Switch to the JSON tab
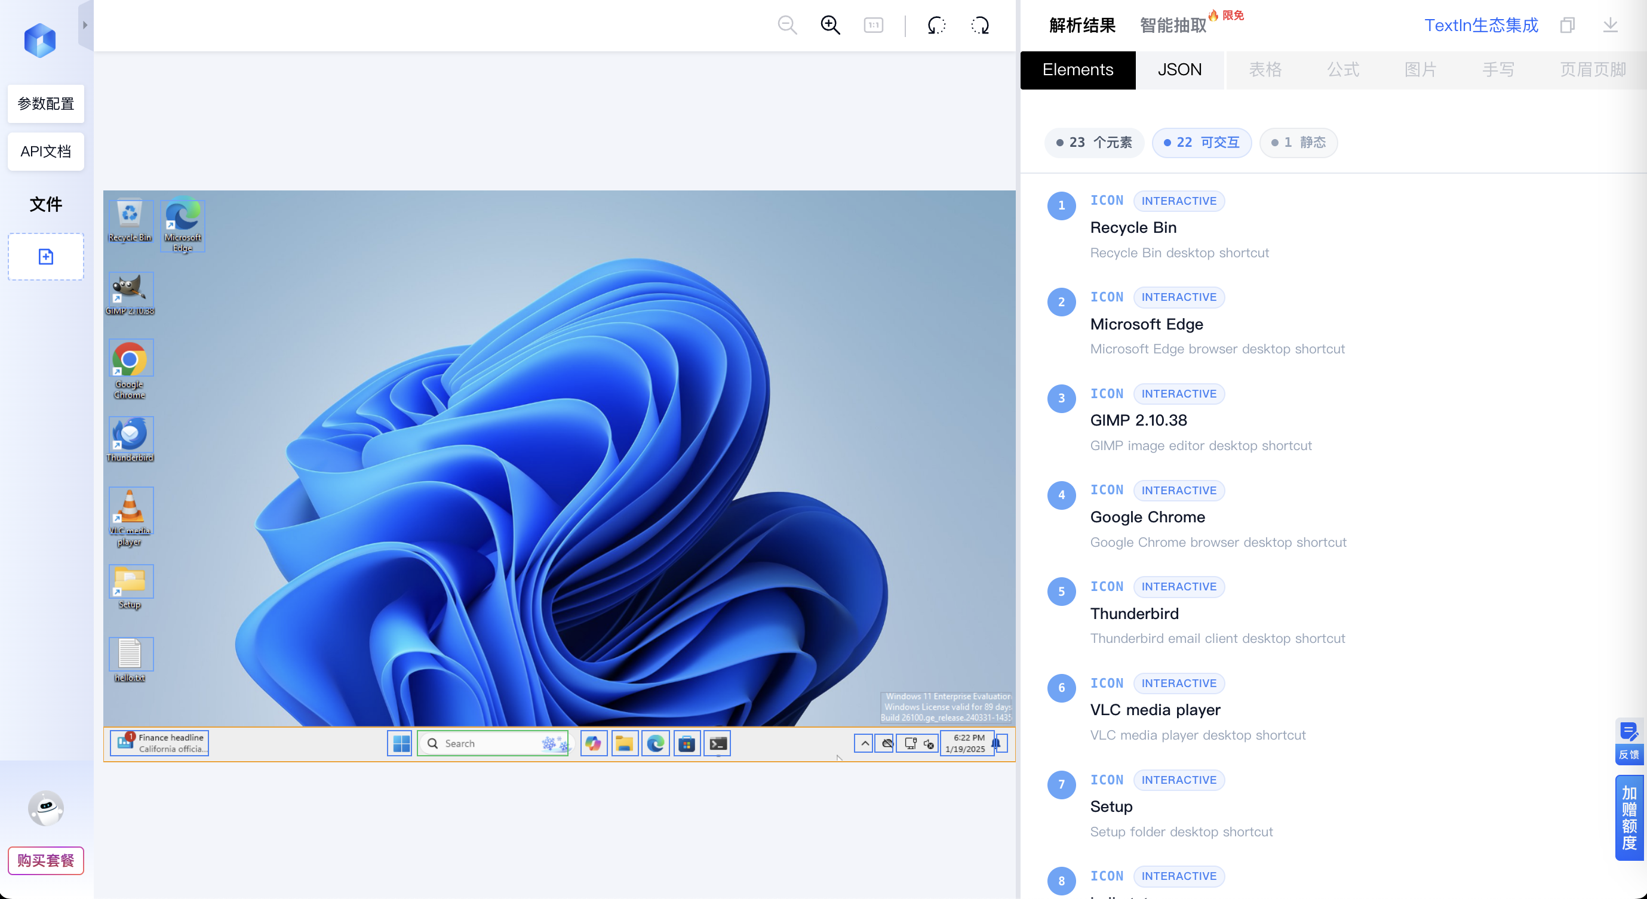This screenshot has width=1647, height=899. [1179, 70]
